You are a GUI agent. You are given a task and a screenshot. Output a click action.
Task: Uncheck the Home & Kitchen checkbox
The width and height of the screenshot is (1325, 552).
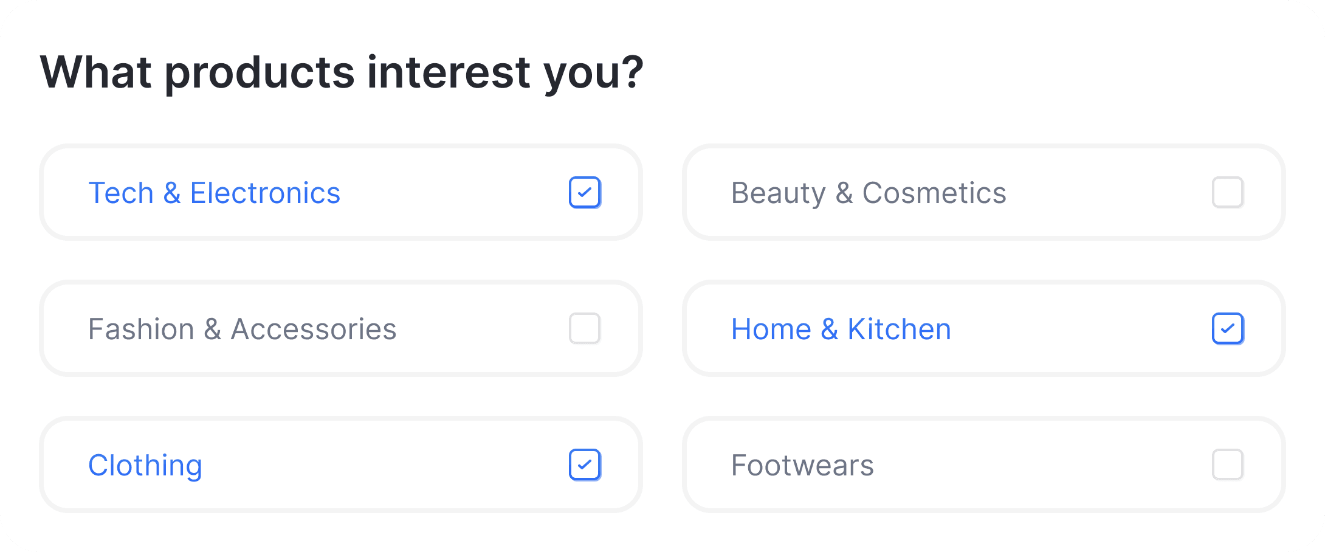(1227, 329)
